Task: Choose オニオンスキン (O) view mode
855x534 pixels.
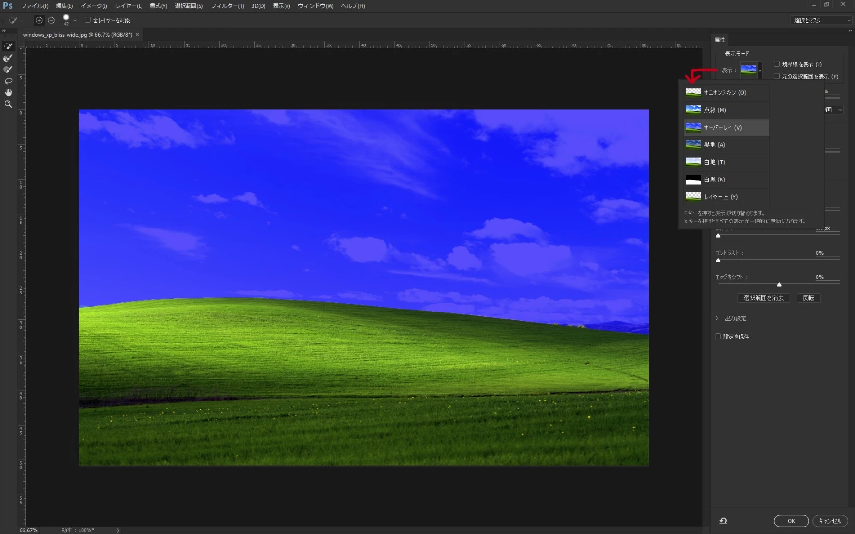Action: pyautogui.click(x=726, y=92)
